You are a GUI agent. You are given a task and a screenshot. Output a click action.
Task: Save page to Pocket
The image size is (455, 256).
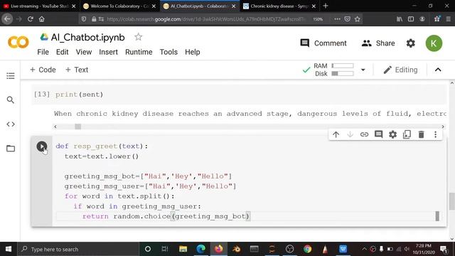tap(348, 19)
